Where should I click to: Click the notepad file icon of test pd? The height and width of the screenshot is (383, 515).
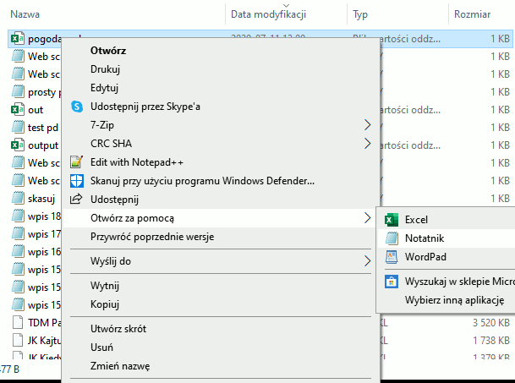pos(18,127)
